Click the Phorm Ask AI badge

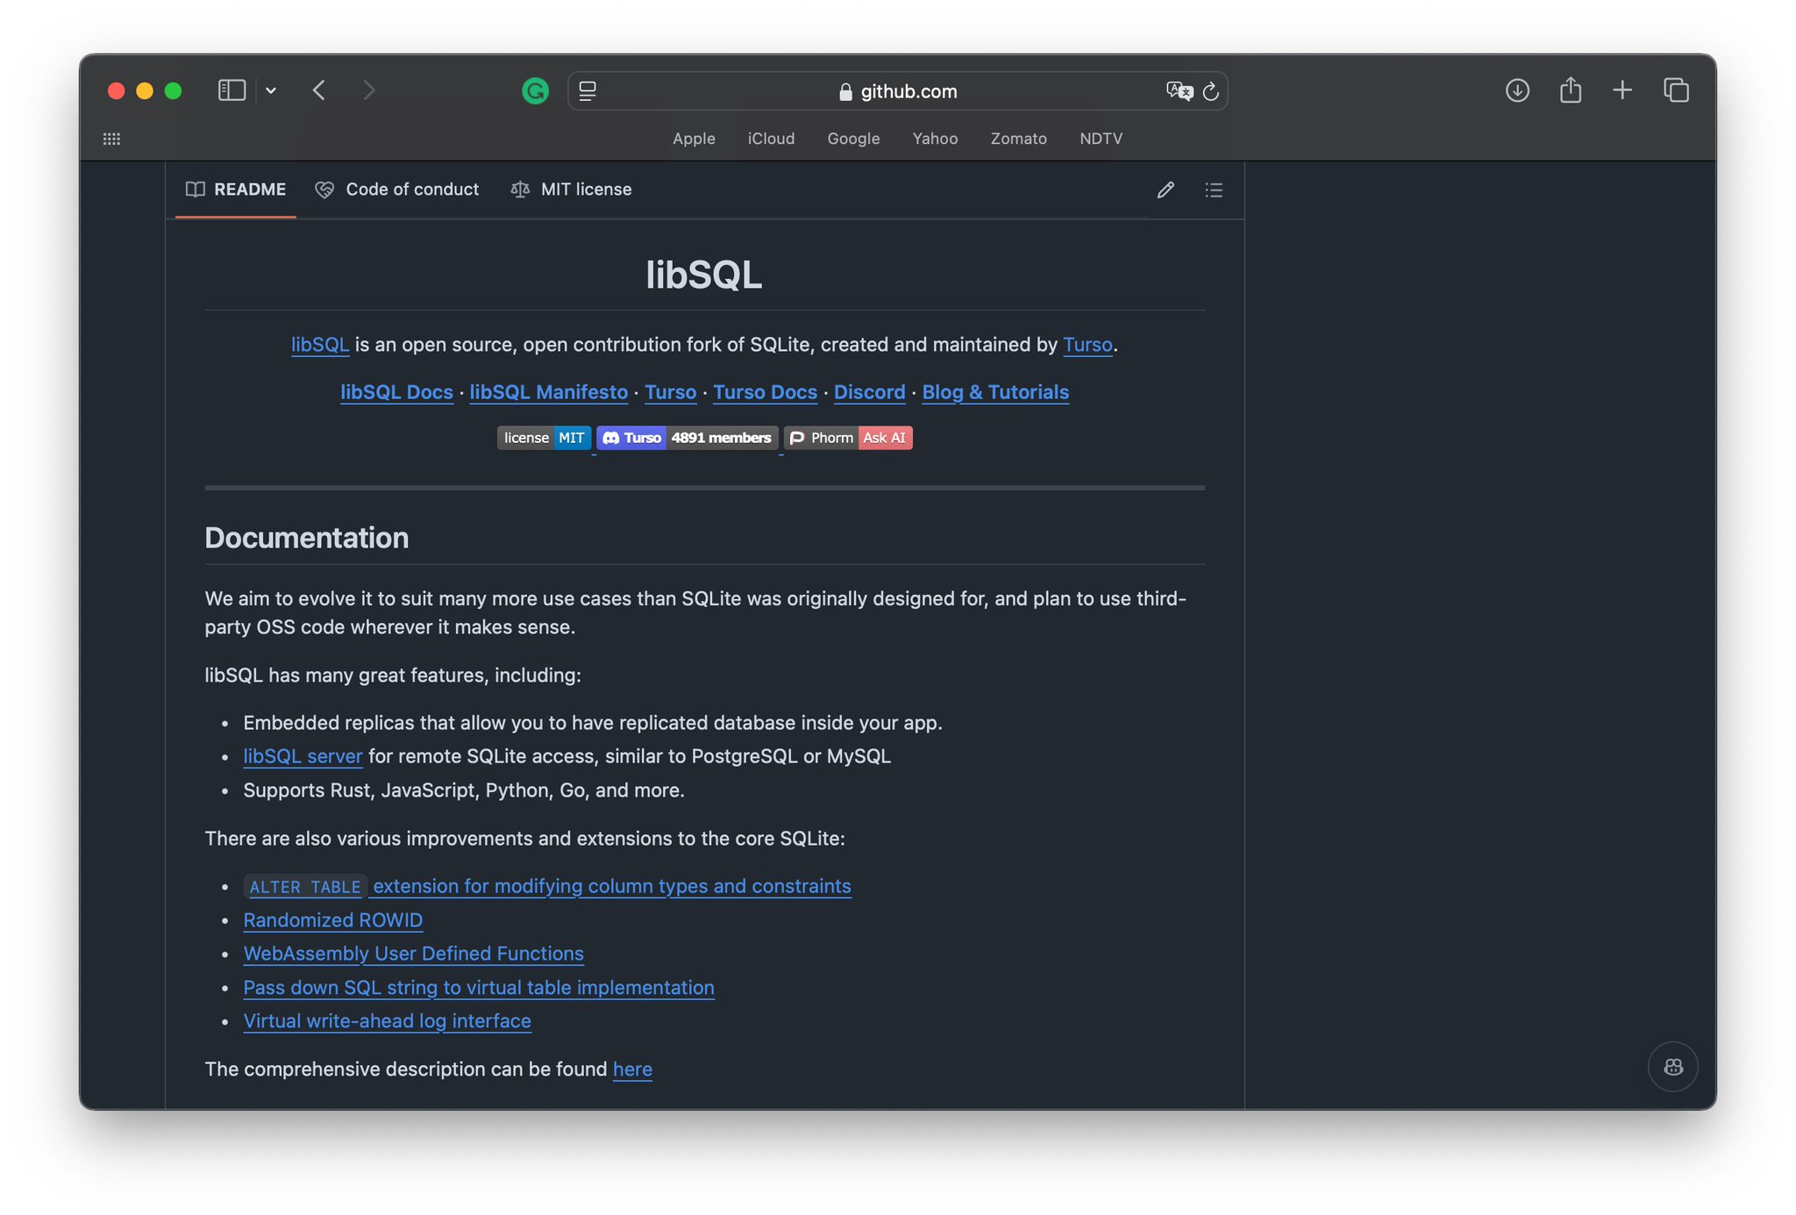click(848, 438)
